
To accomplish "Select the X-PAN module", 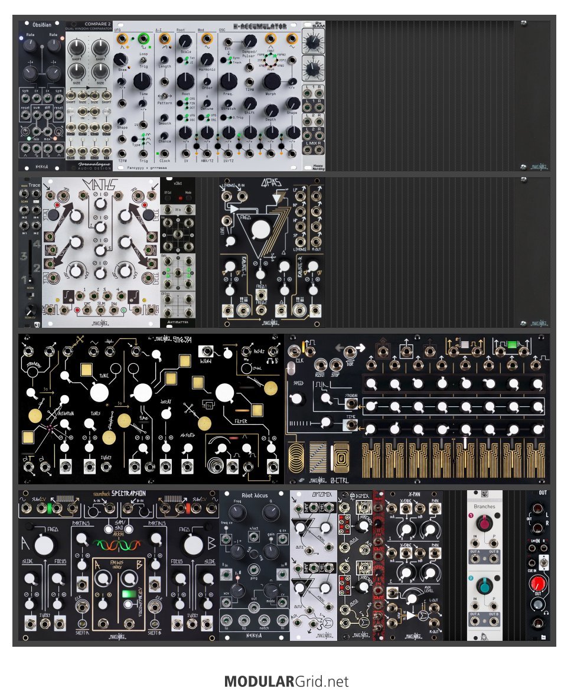I will [x=414, y=565].
